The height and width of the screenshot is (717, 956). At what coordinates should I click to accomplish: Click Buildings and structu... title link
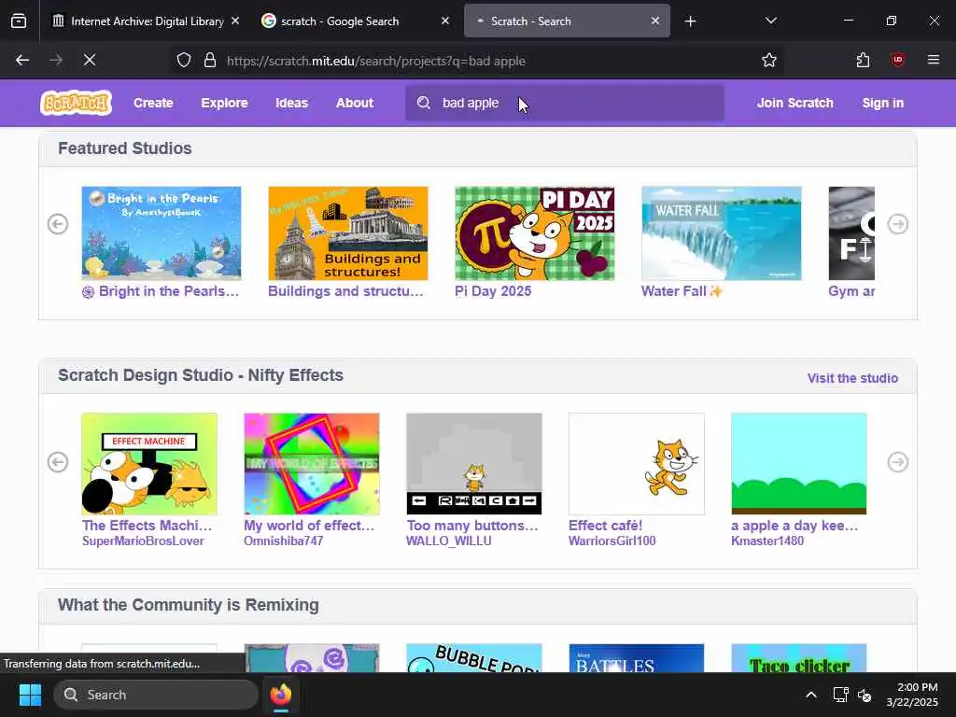[345, 291]
